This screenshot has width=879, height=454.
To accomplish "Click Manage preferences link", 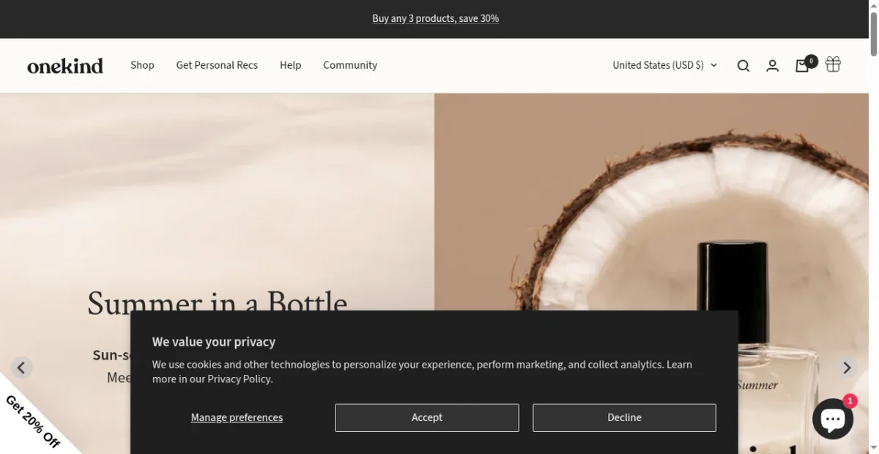I will coord(237,417).
